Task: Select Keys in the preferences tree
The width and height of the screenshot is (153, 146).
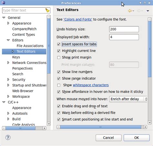Action: [x=16, y=57]
